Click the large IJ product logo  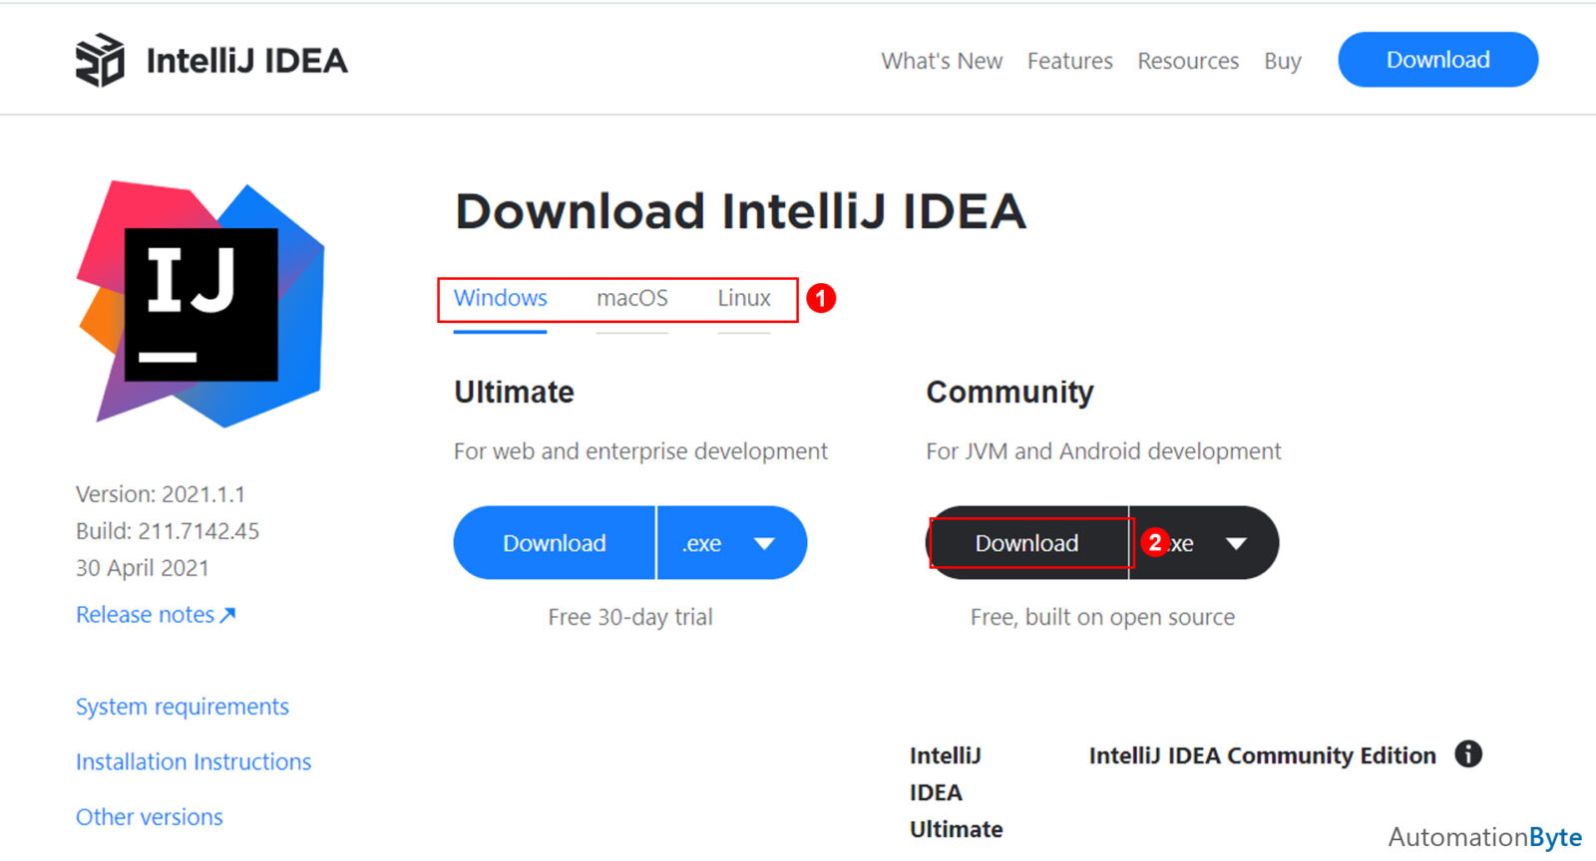(x=200, y=304)
